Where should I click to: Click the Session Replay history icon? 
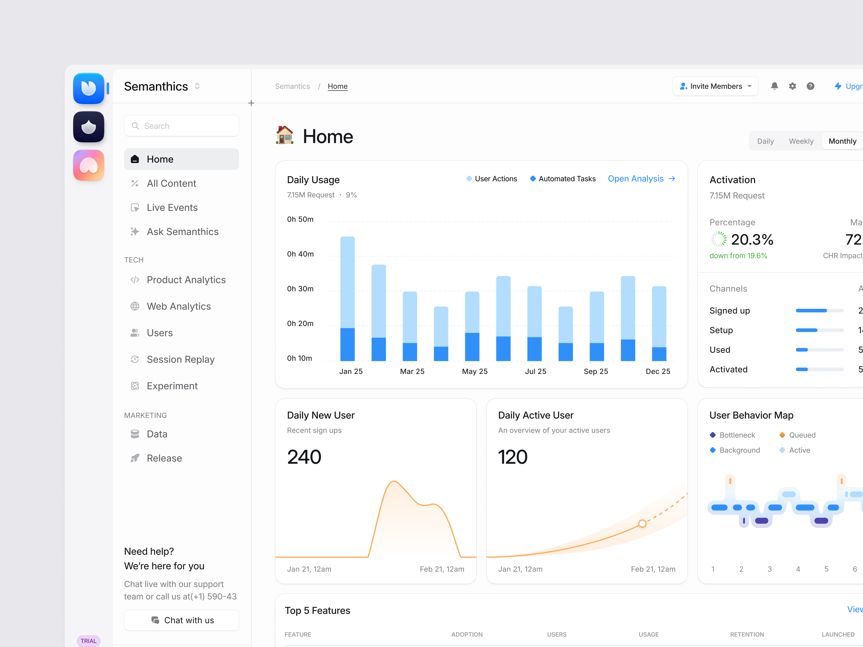pyautogui.click(x=135, y=359)
